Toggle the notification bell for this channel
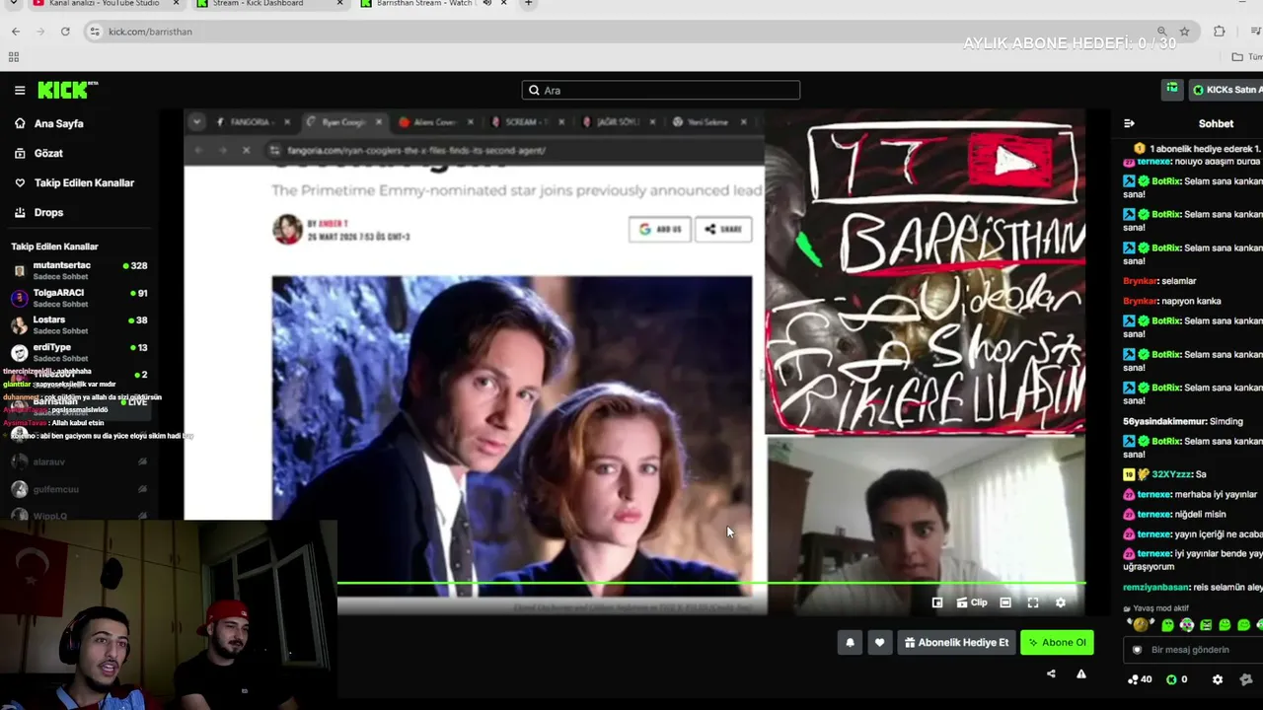The height and width of the screenshot is (710, 1263). click(x=850, y=642)
